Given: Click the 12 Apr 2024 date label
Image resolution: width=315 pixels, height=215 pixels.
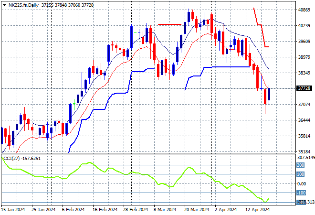Looking at the screenshot, I should click(258, 210).
